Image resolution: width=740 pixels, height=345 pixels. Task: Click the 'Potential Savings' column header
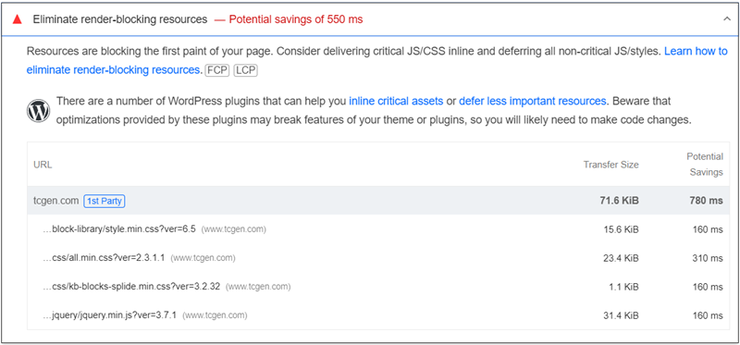[705, 165]
